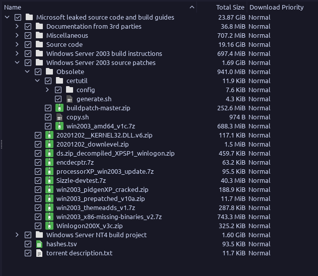Image resolution: width=318 pixels, height=276 pixels.
Task: Click the win2003_pidgenXP_cracked.zip archive icon
Action: click(x=49, y=189)
